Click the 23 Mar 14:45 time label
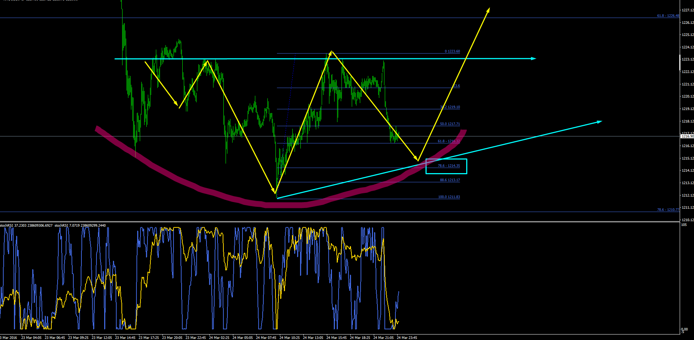 point(125,337)
